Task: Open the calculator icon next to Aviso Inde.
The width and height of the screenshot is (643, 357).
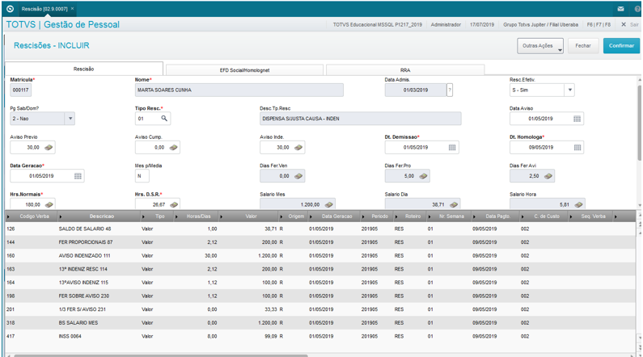Action: click(298, 147)
